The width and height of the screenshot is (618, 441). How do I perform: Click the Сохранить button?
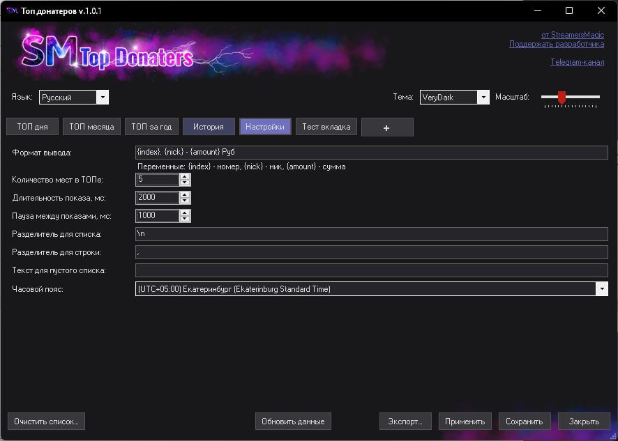[525, 421]
